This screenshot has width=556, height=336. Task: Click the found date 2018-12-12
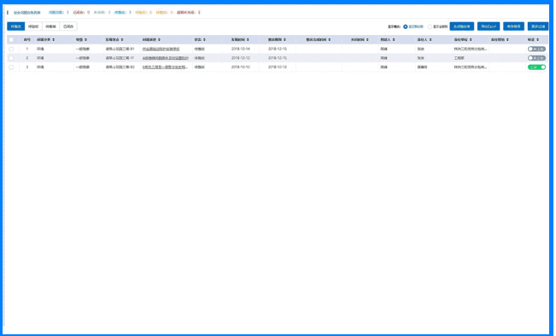[240, 58]
